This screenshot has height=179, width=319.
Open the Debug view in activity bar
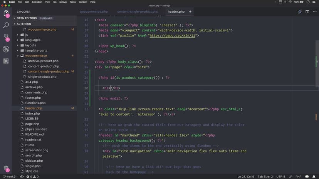6,49
